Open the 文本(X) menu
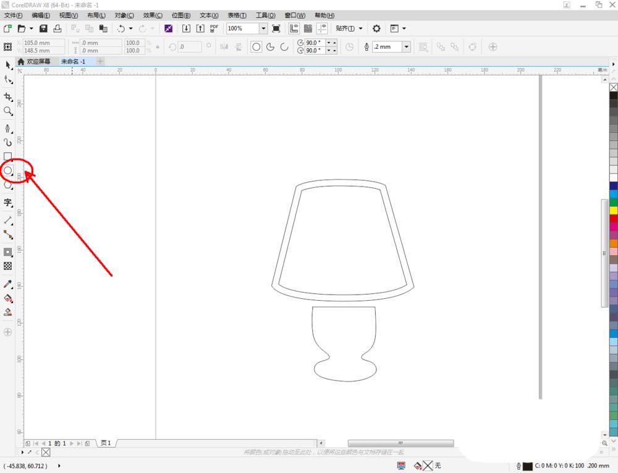The height and width of the screenshot is (473, 618). click(x=209, y=15)
